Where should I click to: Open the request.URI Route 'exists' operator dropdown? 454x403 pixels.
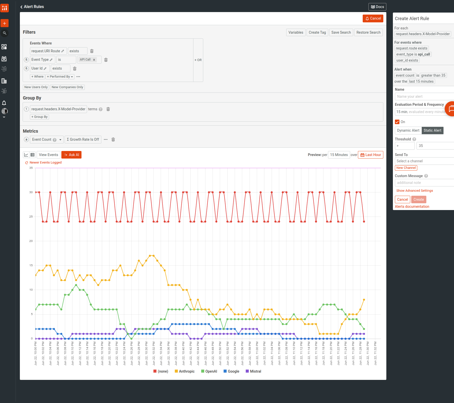click(78, 51)
